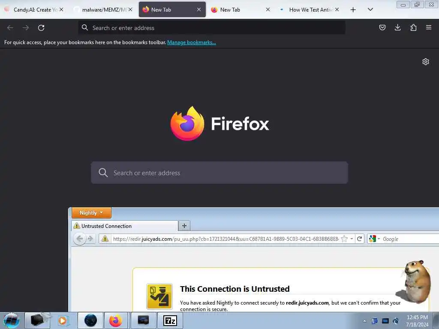The width and height of the screenshot is (439, 329).
Task: Open a new Firefox tab
Action: coord(353,10)
